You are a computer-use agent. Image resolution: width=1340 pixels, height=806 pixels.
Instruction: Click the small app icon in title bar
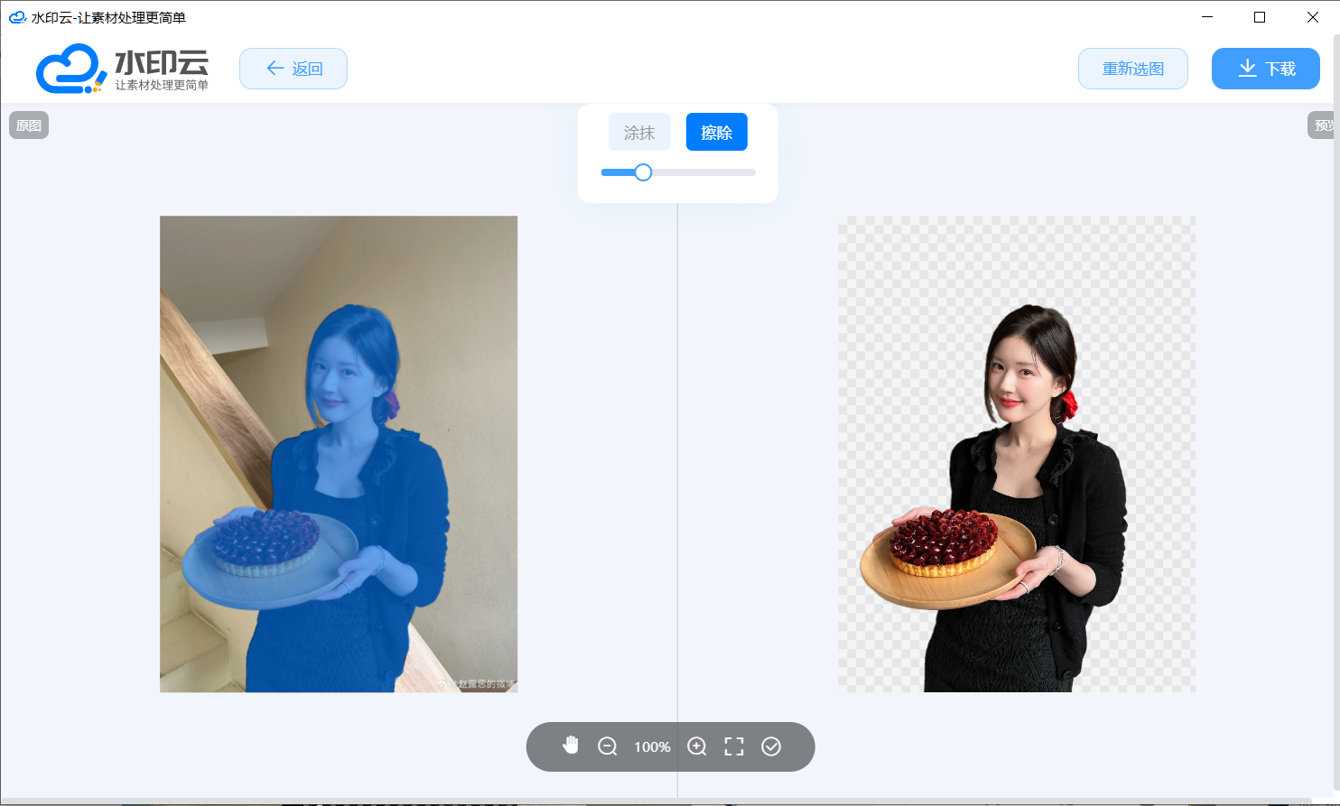pos(17,17)
